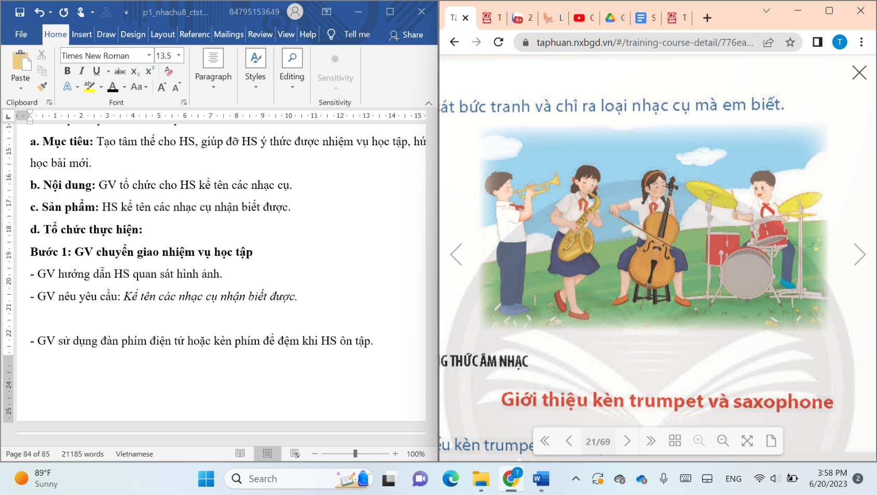Image resolution: width=877 pixels, height=495 pixels.
Task: Toggle Underline formatting
Action: click(x=97, y=71)
